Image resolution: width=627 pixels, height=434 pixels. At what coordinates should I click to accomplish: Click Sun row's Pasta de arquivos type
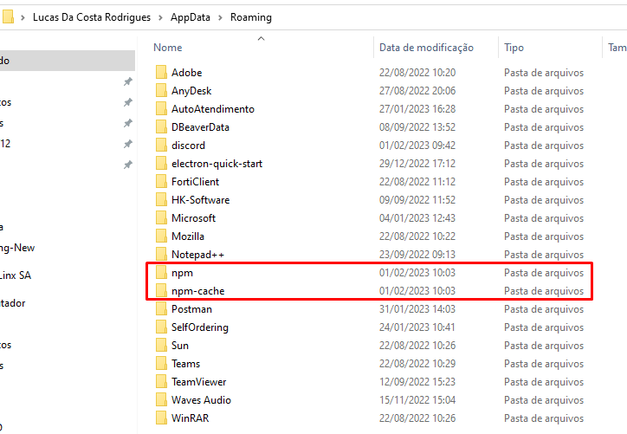pyautogui.click(x=543, y=346)
